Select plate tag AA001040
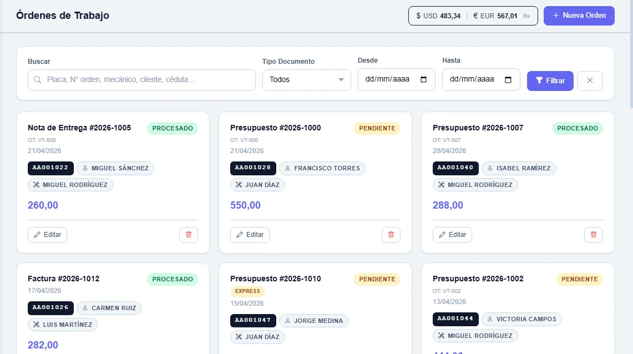This screenshot has height=354, width=633. 455,168
